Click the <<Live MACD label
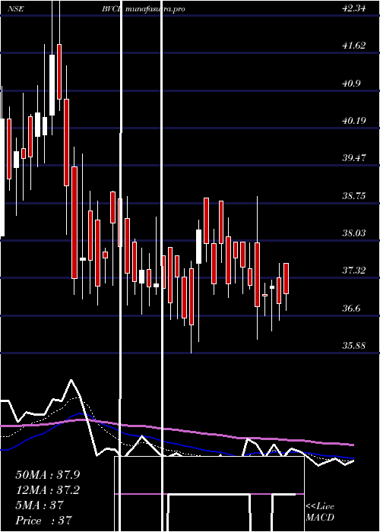The width and height of the screenshot is (380, 532). point(320,512)
